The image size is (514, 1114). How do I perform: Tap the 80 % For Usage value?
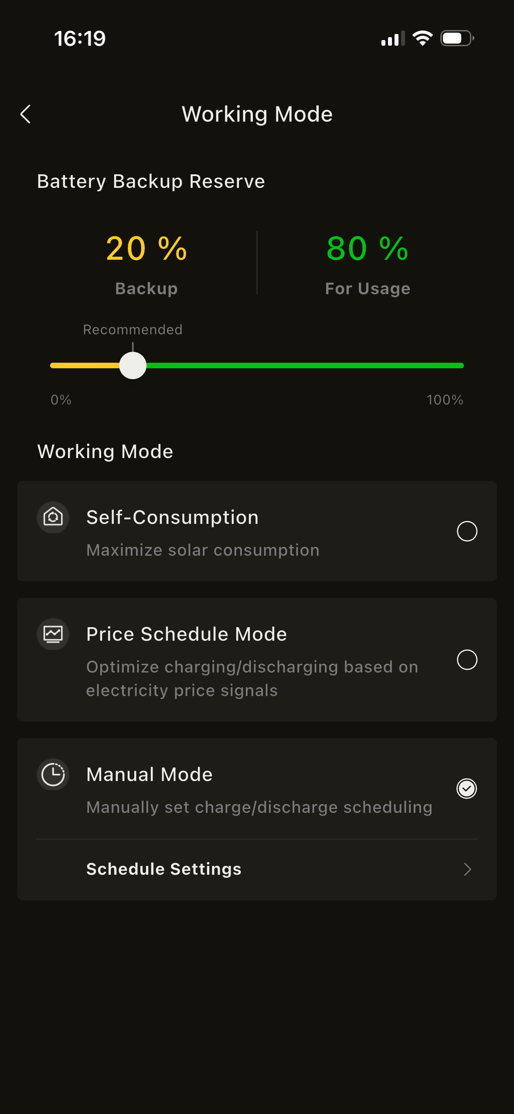coord(368,248)
